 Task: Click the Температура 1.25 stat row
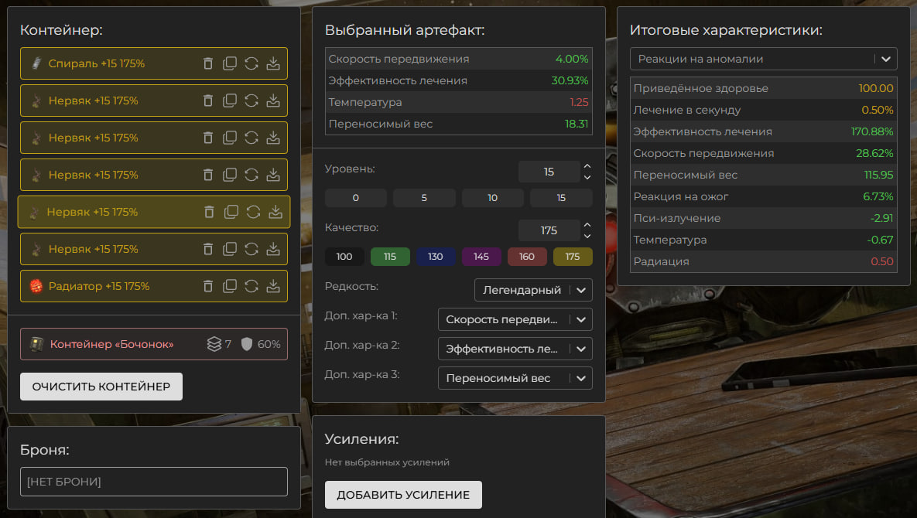tap(458, 102)
